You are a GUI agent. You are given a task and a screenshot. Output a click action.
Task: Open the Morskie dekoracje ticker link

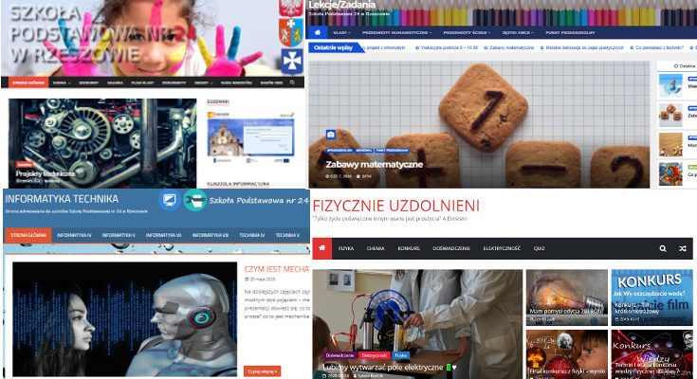(582, 47)
